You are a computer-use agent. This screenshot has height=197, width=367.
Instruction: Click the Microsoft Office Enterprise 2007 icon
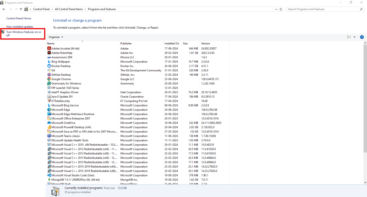tap(49, 118)
